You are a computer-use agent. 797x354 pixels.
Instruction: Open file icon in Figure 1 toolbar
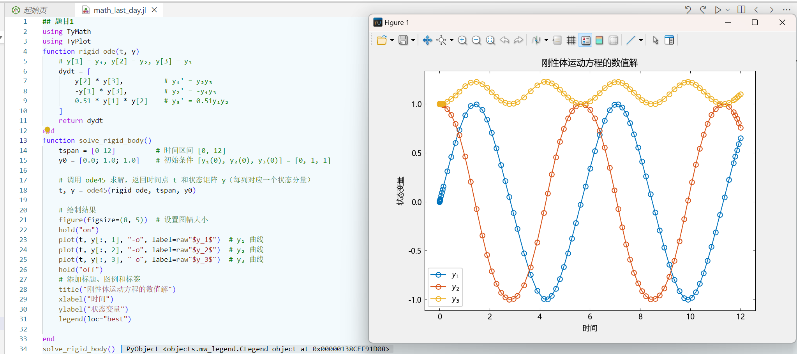(382, 40)
